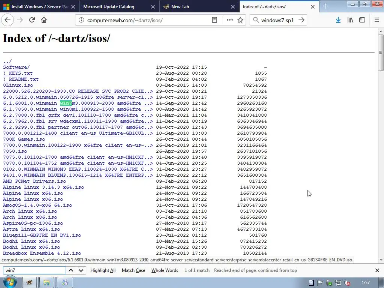The width and height of the screenshot is (384, 288).
Task: Open a new tab with the plus button
Action: [x=325, y=6]
